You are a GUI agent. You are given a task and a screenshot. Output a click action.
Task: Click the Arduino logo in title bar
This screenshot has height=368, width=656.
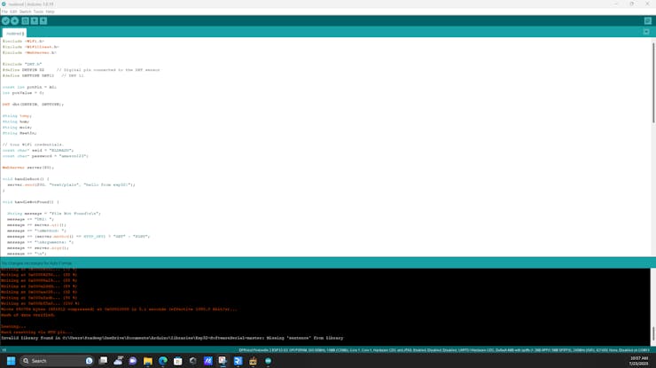[x=4, y=4]
